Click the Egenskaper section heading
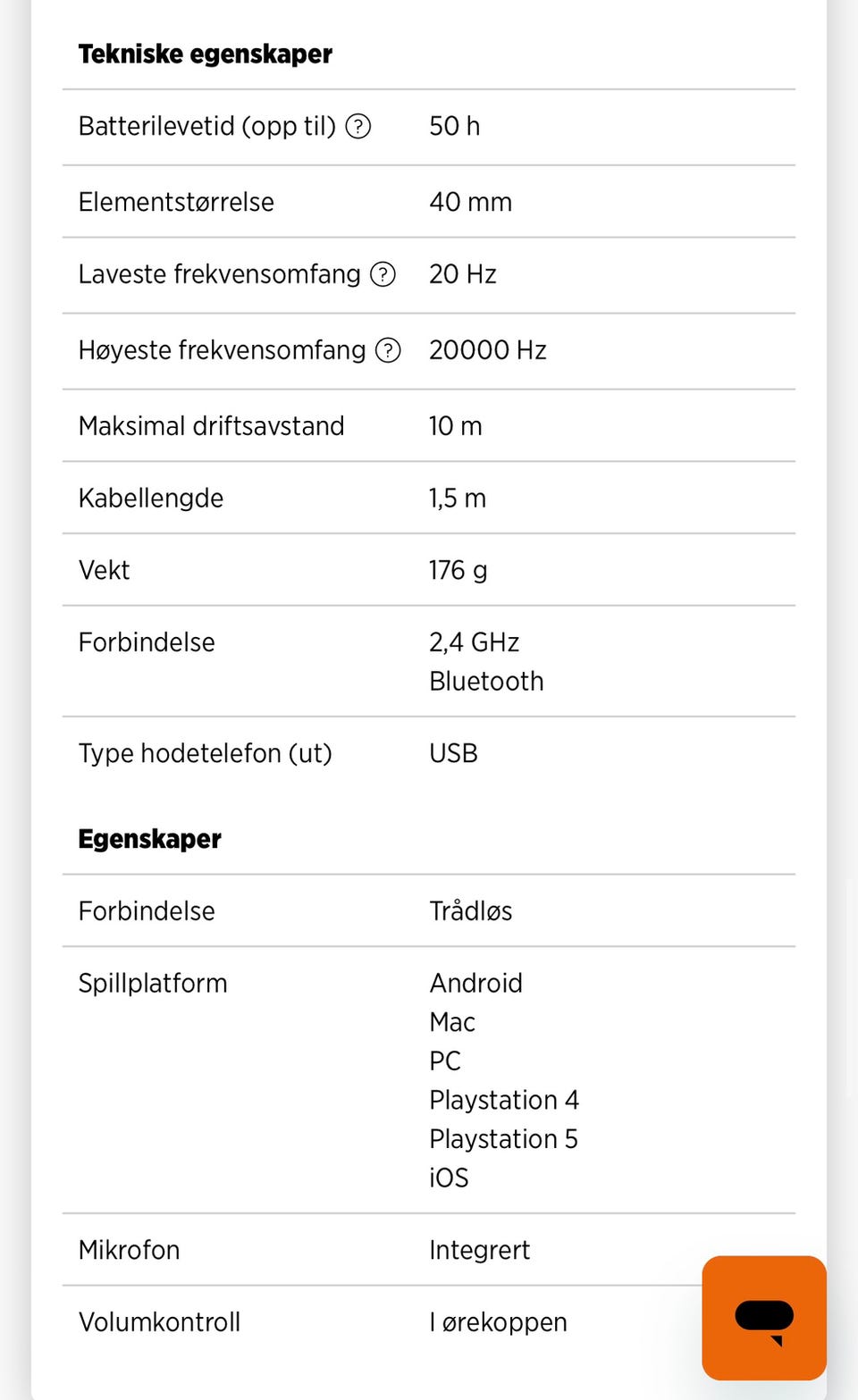The image size is (858, 1400). 149,839
